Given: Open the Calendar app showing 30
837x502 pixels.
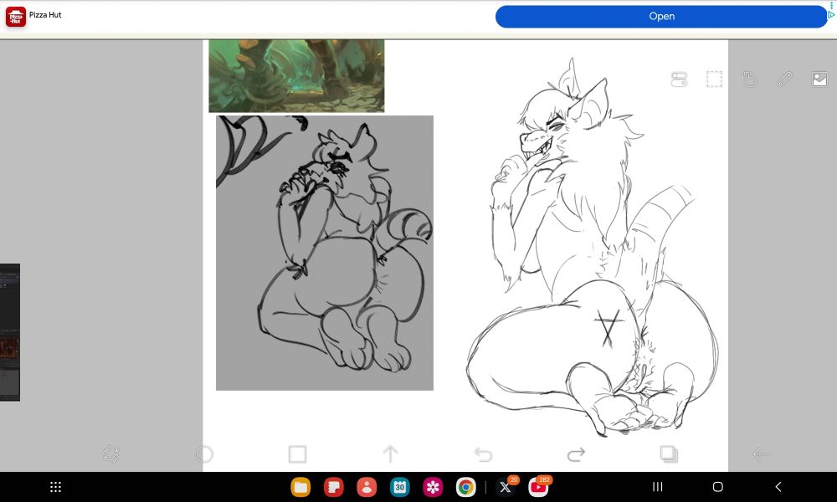Looking at the screenshot, I should 400,487.
